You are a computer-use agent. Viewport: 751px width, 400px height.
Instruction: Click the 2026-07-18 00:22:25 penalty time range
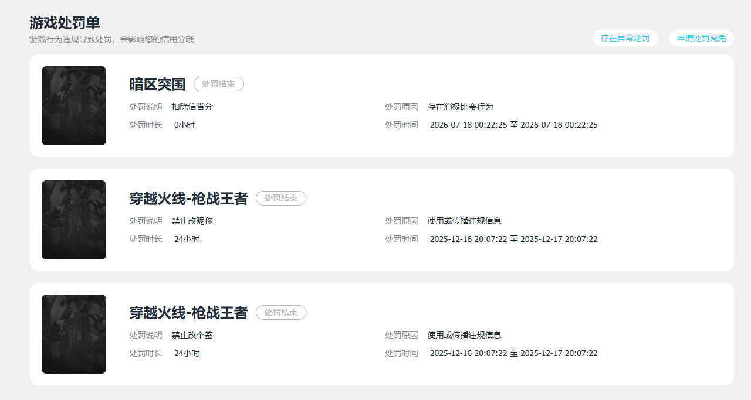pos(514,125)
